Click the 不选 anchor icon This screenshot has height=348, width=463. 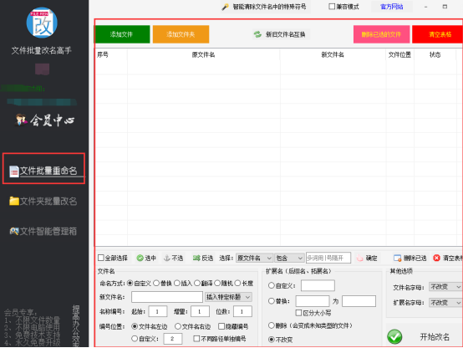tap(167, 258)
